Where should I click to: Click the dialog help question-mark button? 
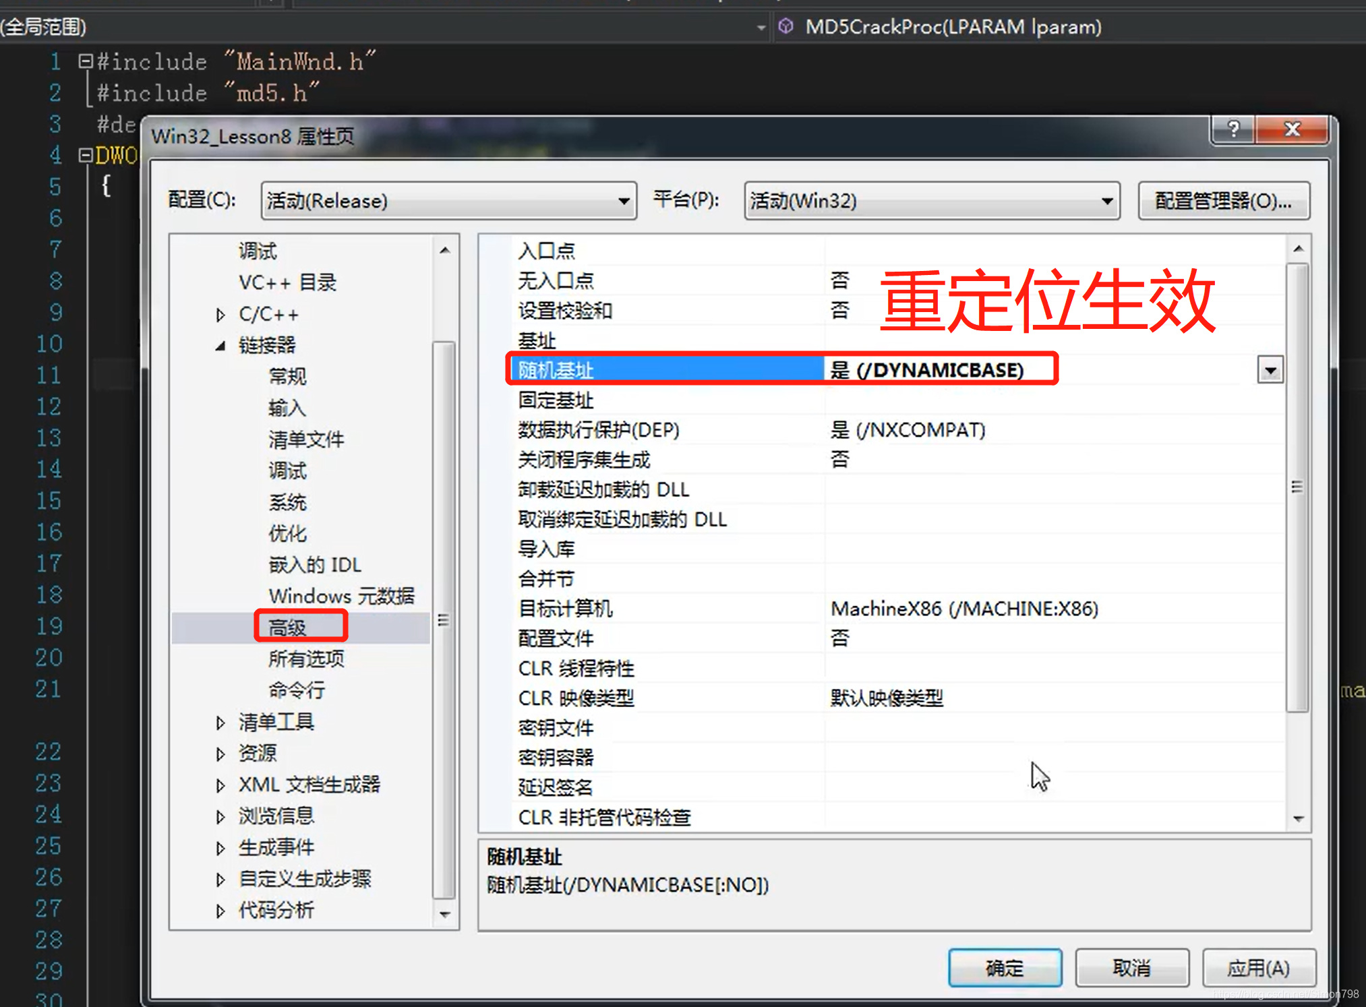click(1233, 129)
